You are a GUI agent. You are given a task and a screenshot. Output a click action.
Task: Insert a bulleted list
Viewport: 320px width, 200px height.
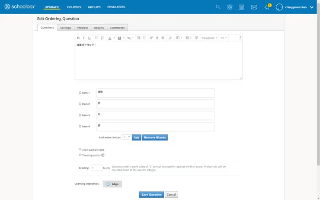97,38
